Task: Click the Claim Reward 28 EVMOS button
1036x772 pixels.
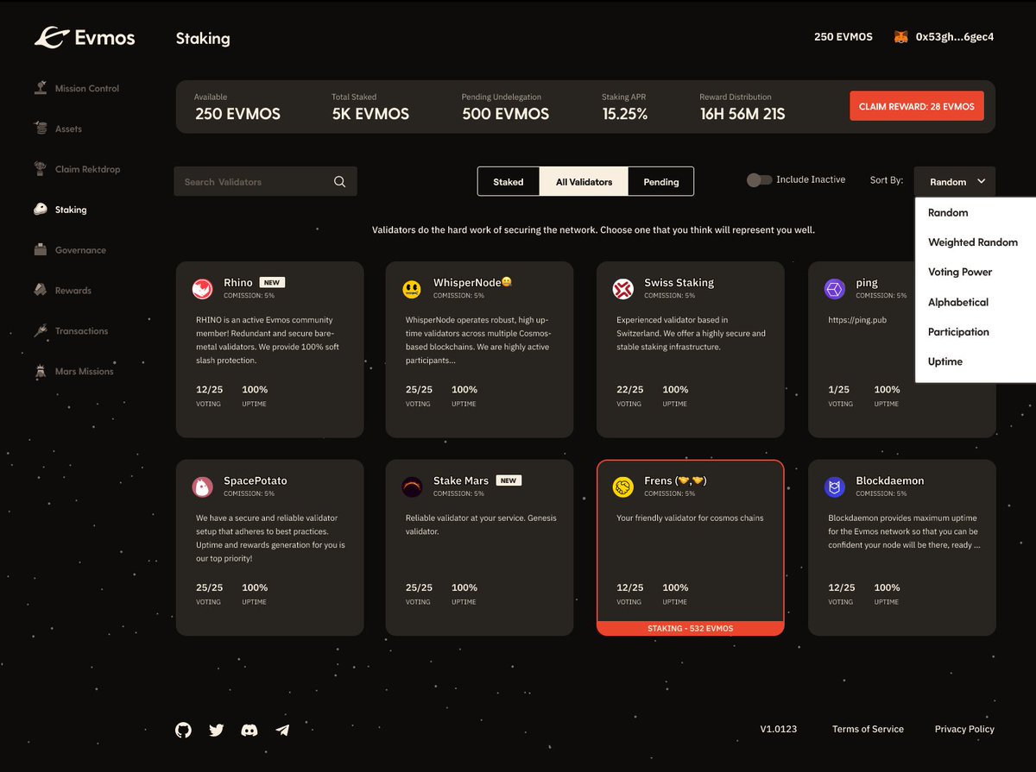Action: [x=916, y=105]
